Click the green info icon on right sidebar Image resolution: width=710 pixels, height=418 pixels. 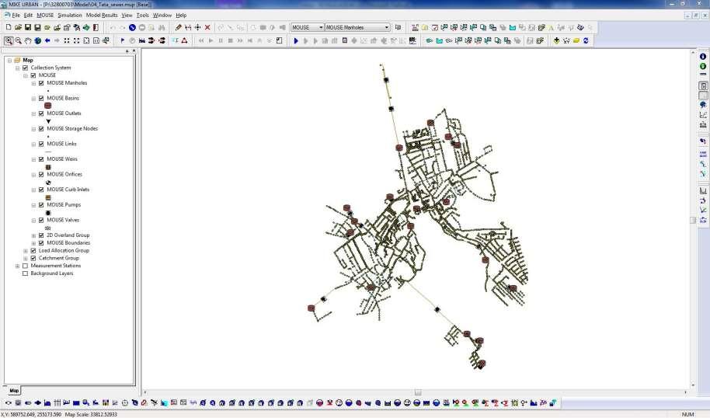[x=703, y=66]
